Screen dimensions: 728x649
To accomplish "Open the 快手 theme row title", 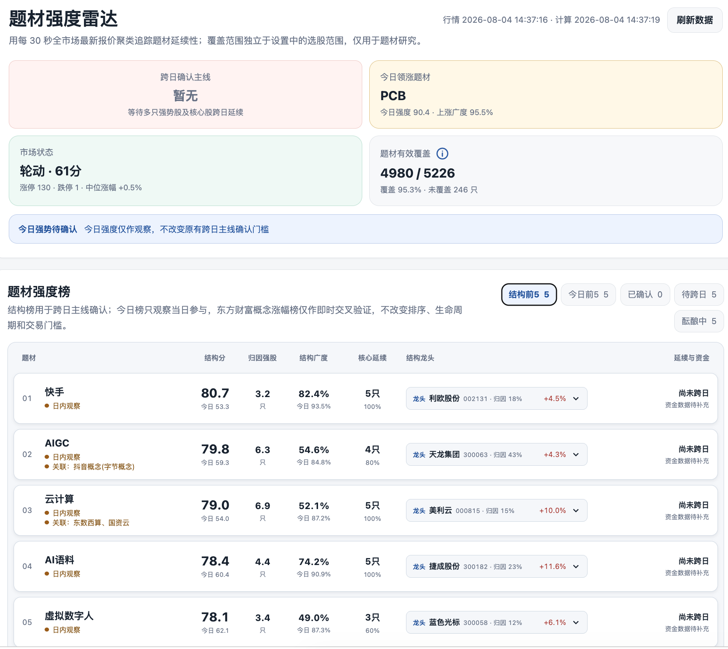I will pyautogui.click(x=55, y=392).
